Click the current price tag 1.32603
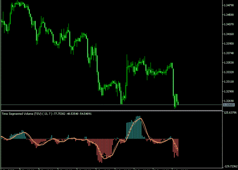The width and height of the screenshot is (238, 170). (x=229, y=105)
